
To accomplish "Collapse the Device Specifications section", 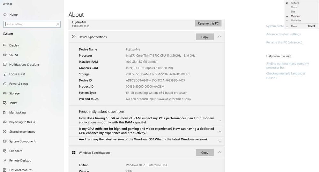I will 219,36.
